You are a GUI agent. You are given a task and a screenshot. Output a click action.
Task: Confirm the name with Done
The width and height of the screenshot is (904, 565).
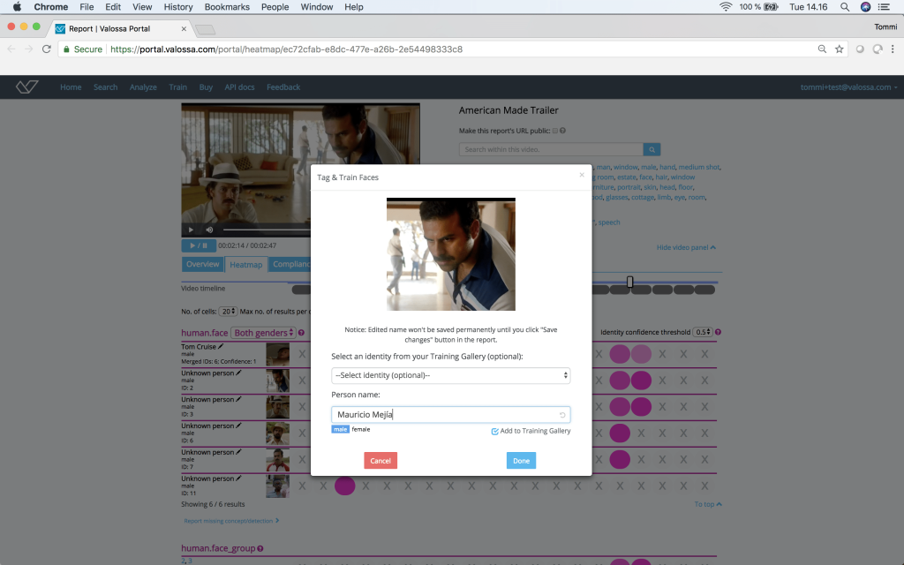click(x=521, y=461)
